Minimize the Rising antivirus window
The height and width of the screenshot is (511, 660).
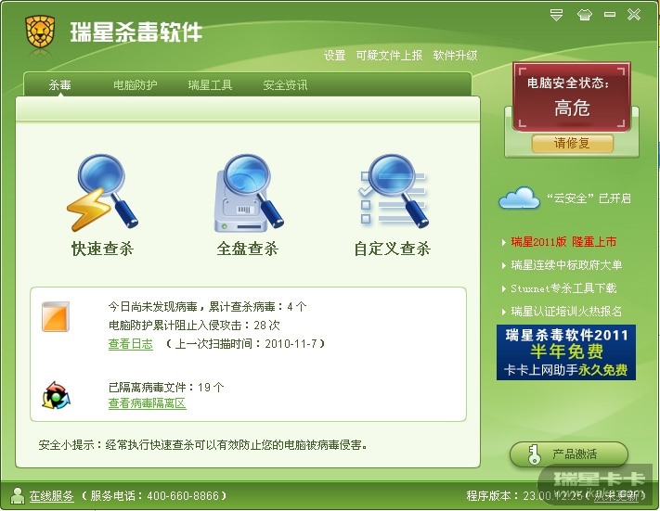pos(610,15)
